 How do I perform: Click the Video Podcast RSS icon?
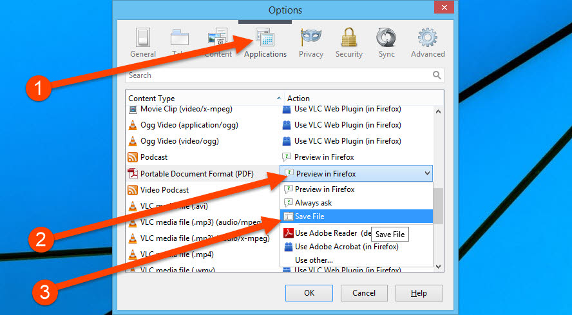[x=133, y=190]
